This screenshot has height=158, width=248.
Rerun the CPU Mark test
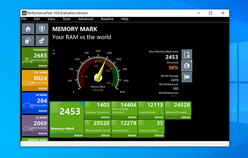point(43,89)
